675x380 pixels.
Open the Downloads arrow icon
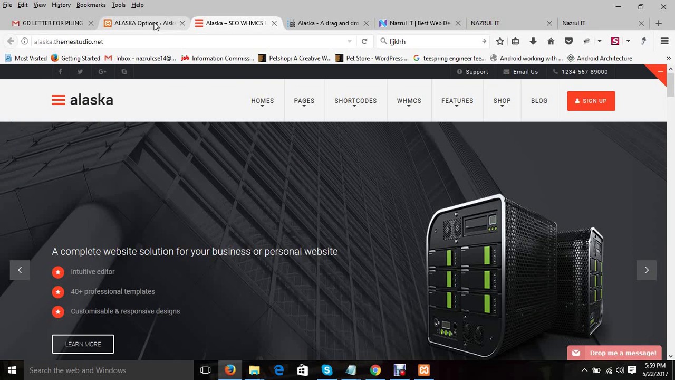(x=533, y=41)
